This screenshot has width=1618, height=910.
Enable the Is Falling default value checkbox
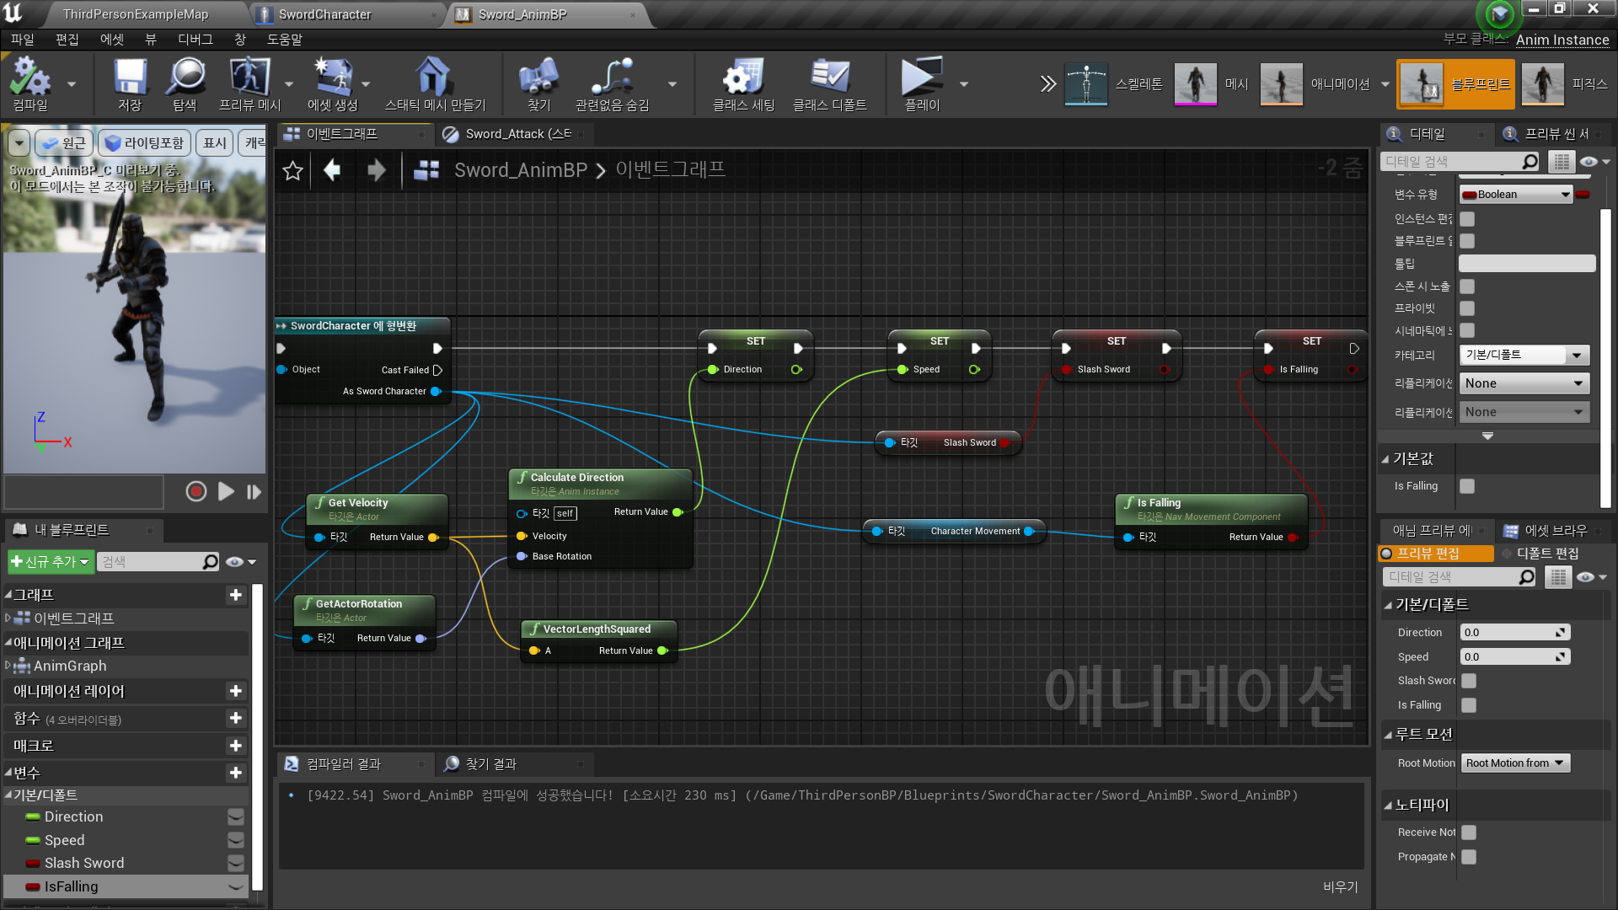(1466, 486)
